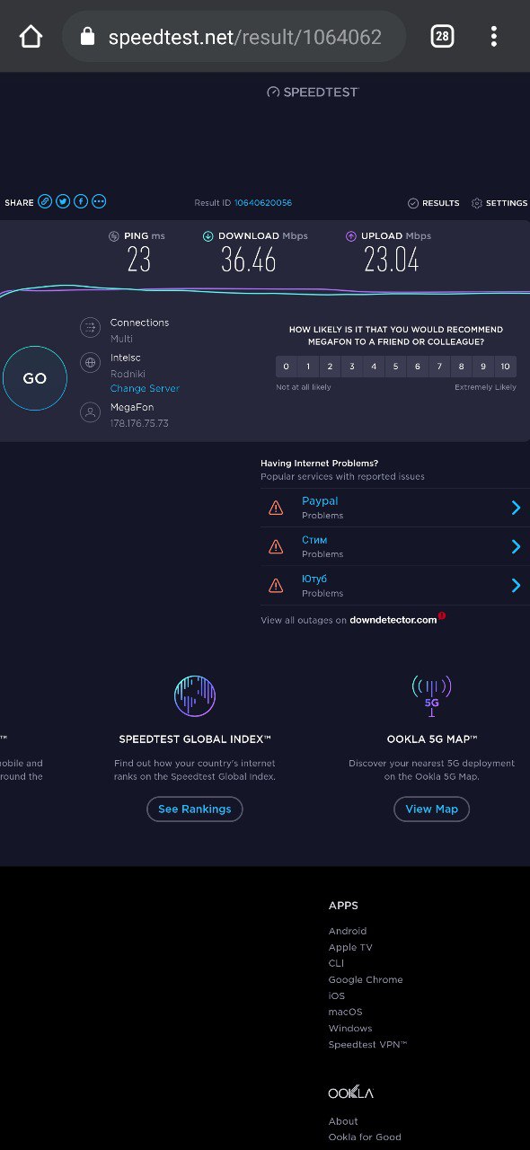This screenshot has width=530, height=1150.
Task: Rate recommendation as 0
Action: tap(287, 367)
